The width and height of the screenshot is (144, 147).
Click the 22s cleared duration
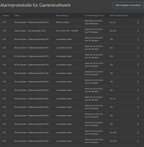coord(111,48)
